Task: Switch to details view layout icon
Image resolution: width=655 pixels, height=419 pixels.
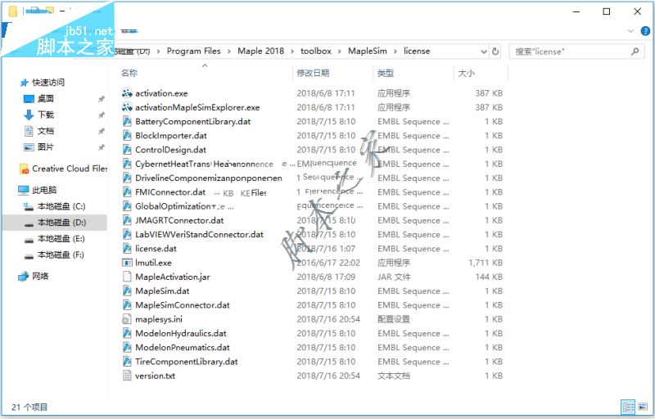Action: coord(628,407)
